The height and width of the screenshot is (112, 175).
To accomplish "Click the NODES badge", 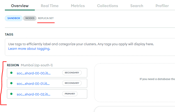I will coord(30,18).
